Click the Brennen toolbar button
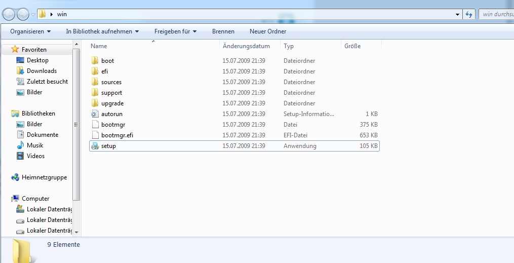 (223, 31)
